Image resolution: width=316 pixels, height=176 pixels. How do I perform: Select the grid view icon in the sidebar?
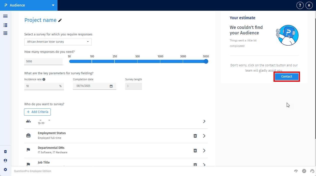point(5,33)
